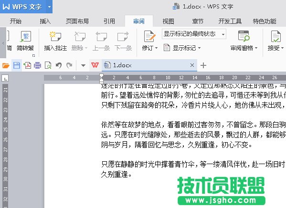This screenshot has width=286, height=208.
Task: Undo the last action with the arrow icon
Action: click(x=59, y=65)
